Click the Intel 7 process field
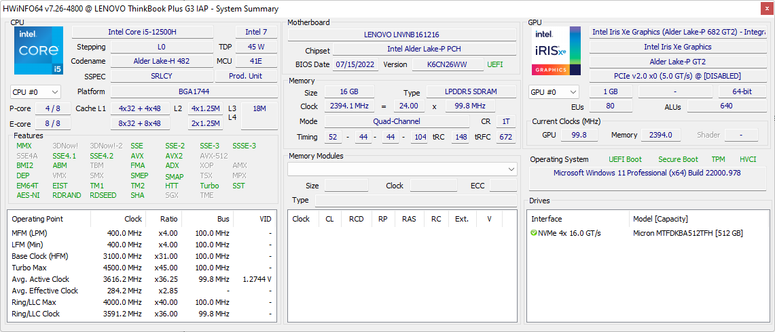This screenshot has width=775, height=332. click(256, 32)
